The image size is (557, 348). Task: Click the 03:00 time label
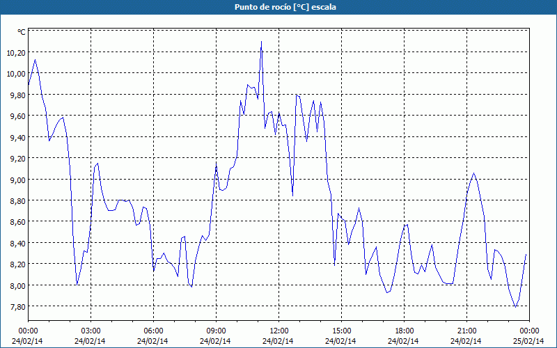pos(91,331)
